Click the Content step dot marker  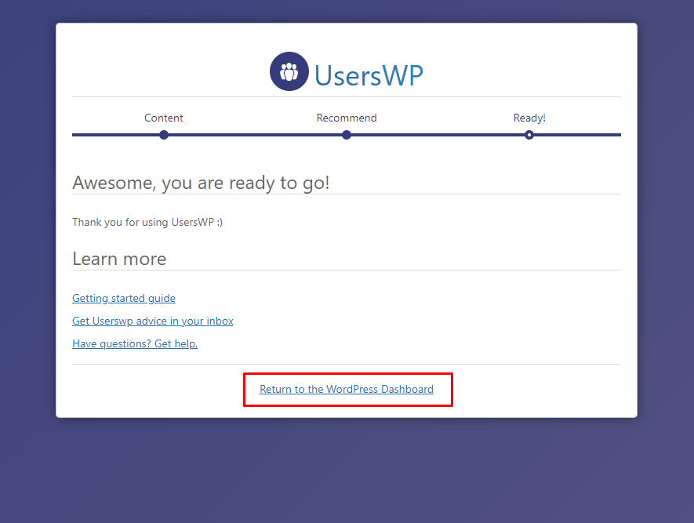click(x=164, y=135)
